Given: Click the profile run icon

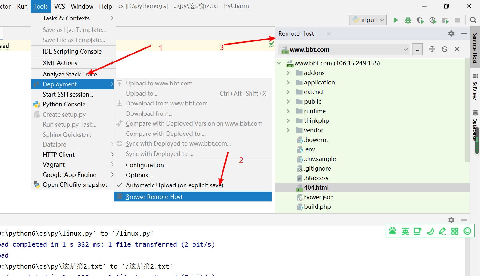Looking at the screenshot, I should (433, 20).
